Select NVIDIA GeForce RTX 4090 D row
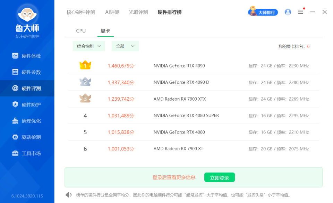Viewport: 333px width, 203px height. coord(194,82)
